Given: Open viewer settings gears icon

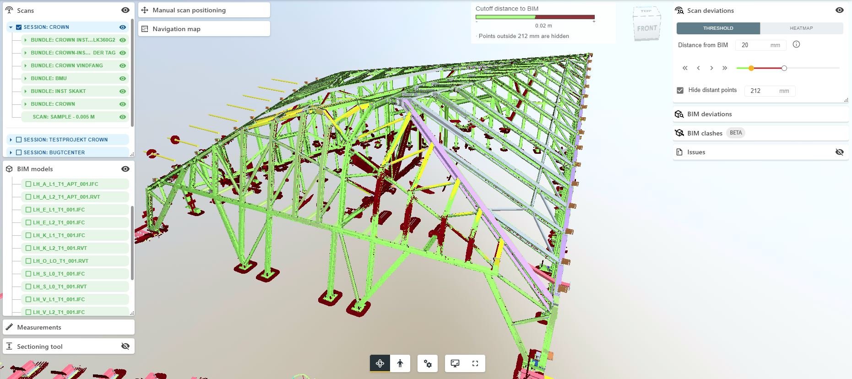Looking at the screenshot, I should [428, 363].
